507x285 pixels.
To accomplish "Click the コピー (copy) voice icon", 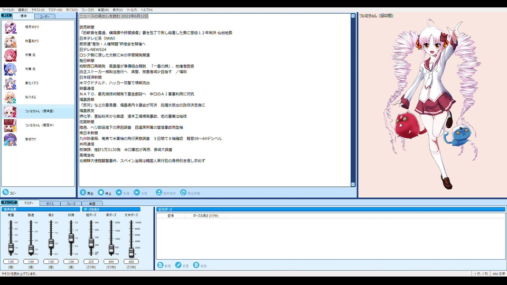I will [5, 192].
